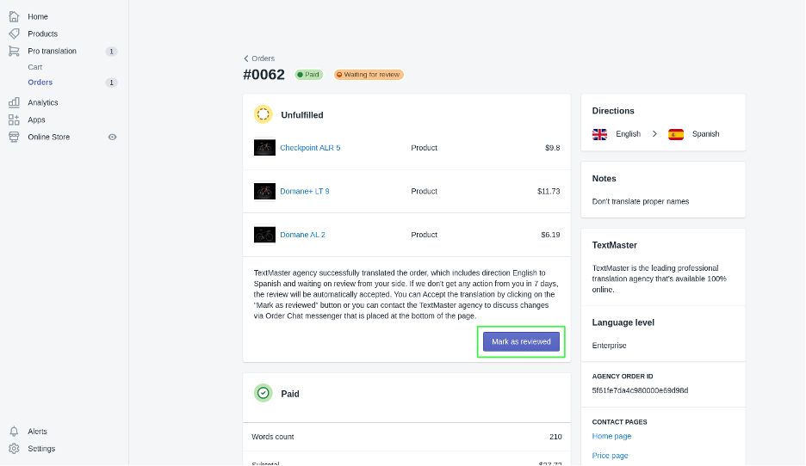This screenshot has width=806, height=466.
Task: Click the Domane AL 2 product thumbnail
Action: (x=264, y=235)
